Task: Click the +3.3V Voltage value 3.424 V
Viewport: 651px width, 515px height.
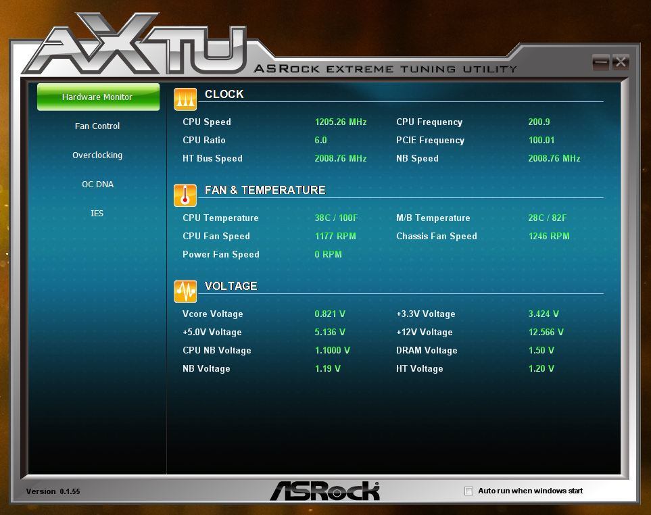Action: click(x=544, y=314)
